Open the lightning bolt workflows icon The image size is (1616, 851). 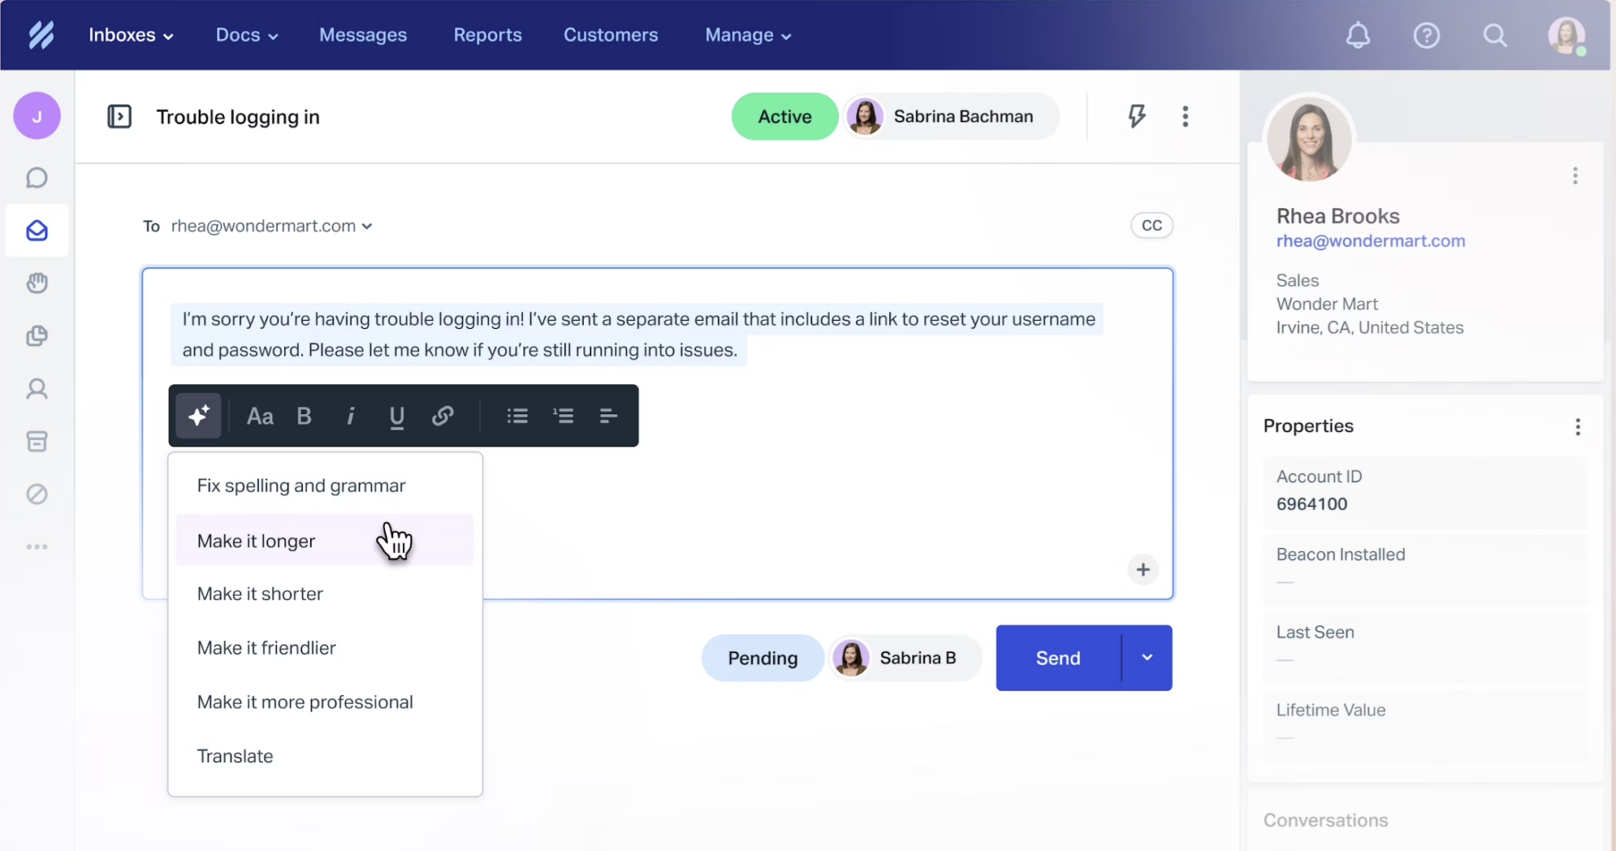pos(1136,116)
